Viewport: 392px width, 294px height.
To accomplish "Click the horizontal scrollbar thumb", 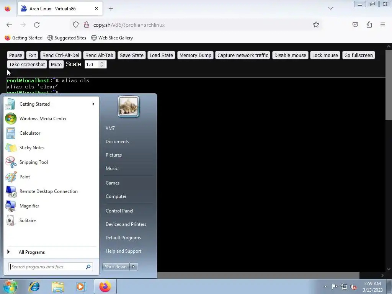I will point(258,275).
